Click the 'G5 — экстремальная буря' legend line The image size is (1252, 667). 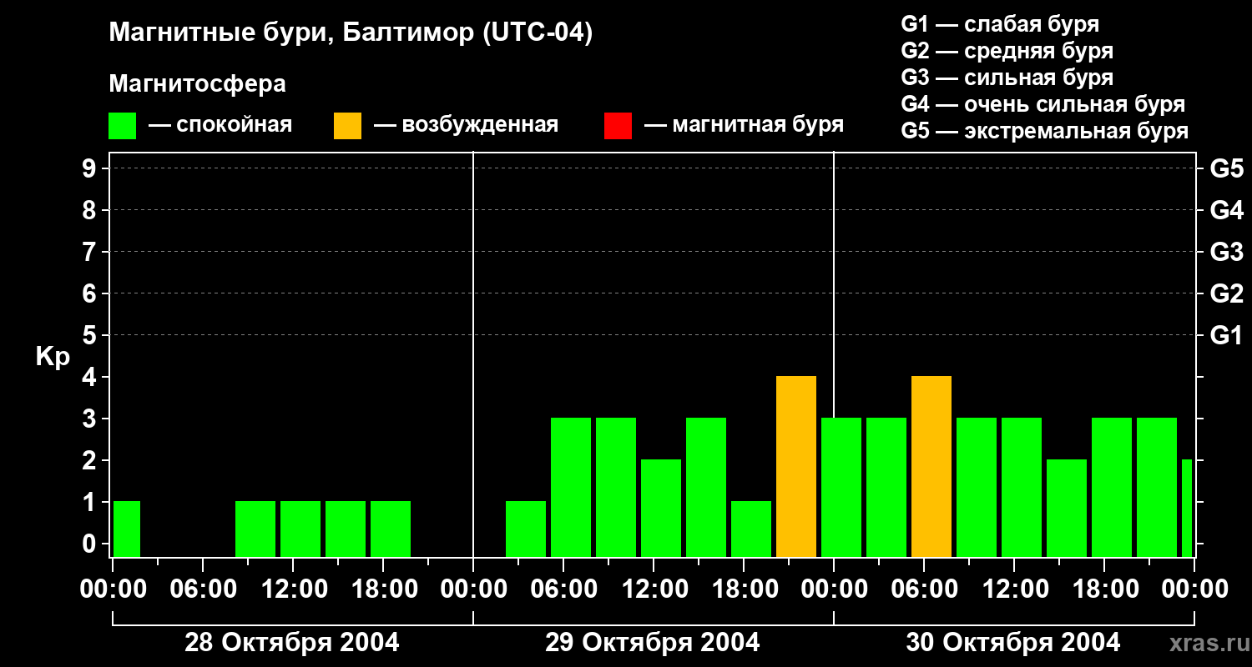click(1045, 131)
